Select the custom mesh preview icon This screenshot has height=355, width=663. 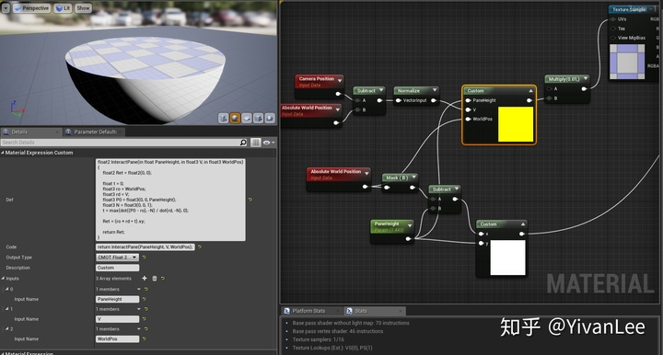[x=270, y=119]
